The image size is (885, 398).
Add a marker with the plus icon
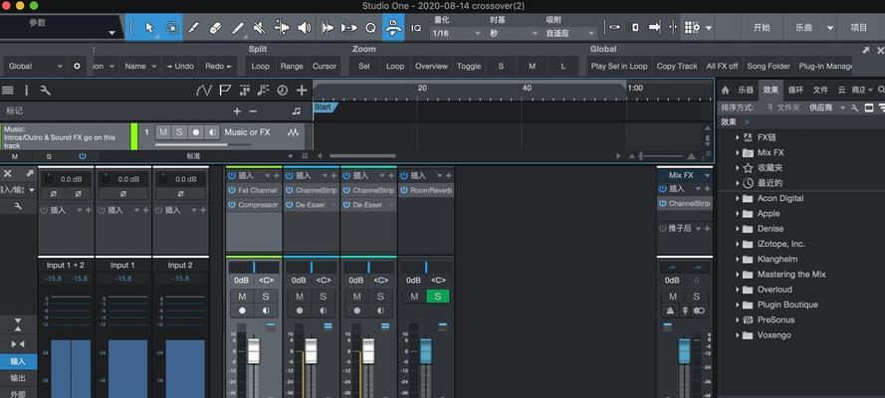(237, 111)
